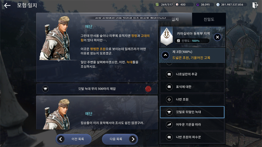262x147 pixels.
Task: Go back using the top-left arrow
Action: click(x=7, y=6)
